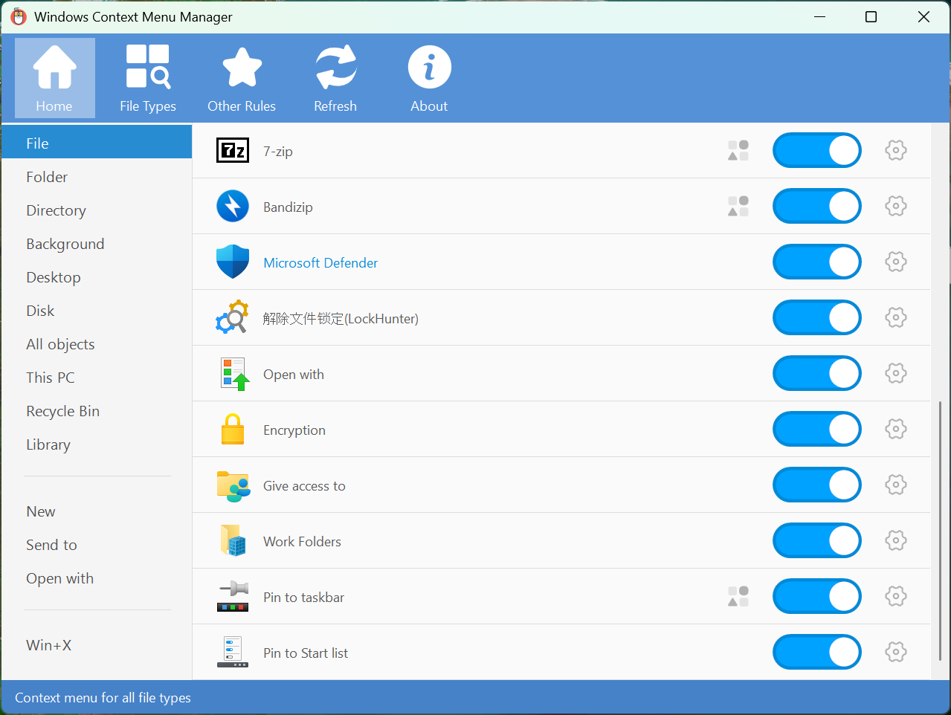
Task: Click the Pin to taskbar pin icon
Action: (233, 596)
